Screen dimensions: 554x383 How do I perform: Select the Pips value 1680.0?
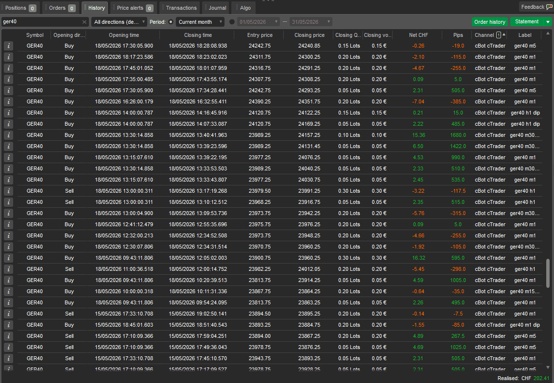[458, 135]
